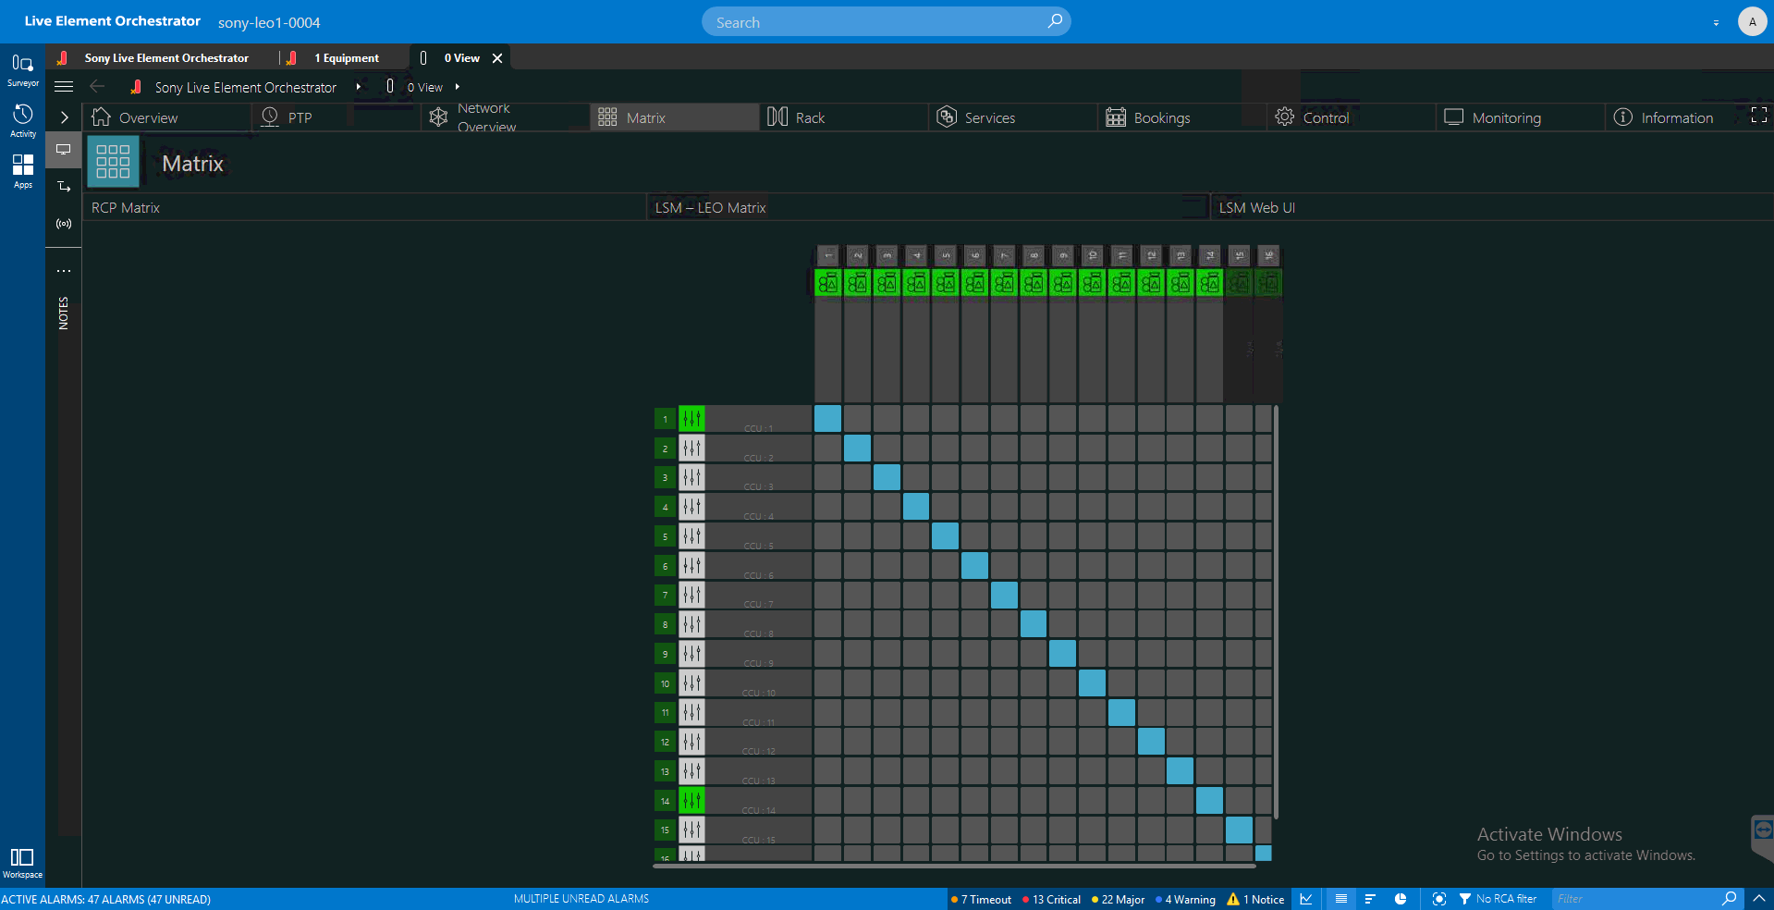Open the Apps panel
The width and height of the screenshot is (1774, 910).
(x=22, y=171)
